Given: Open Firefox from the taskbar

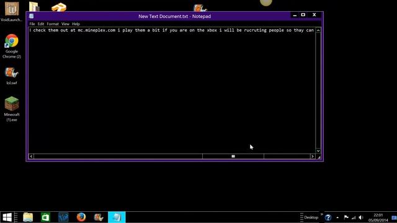Looking at the screenshot, I should point(81,217).
